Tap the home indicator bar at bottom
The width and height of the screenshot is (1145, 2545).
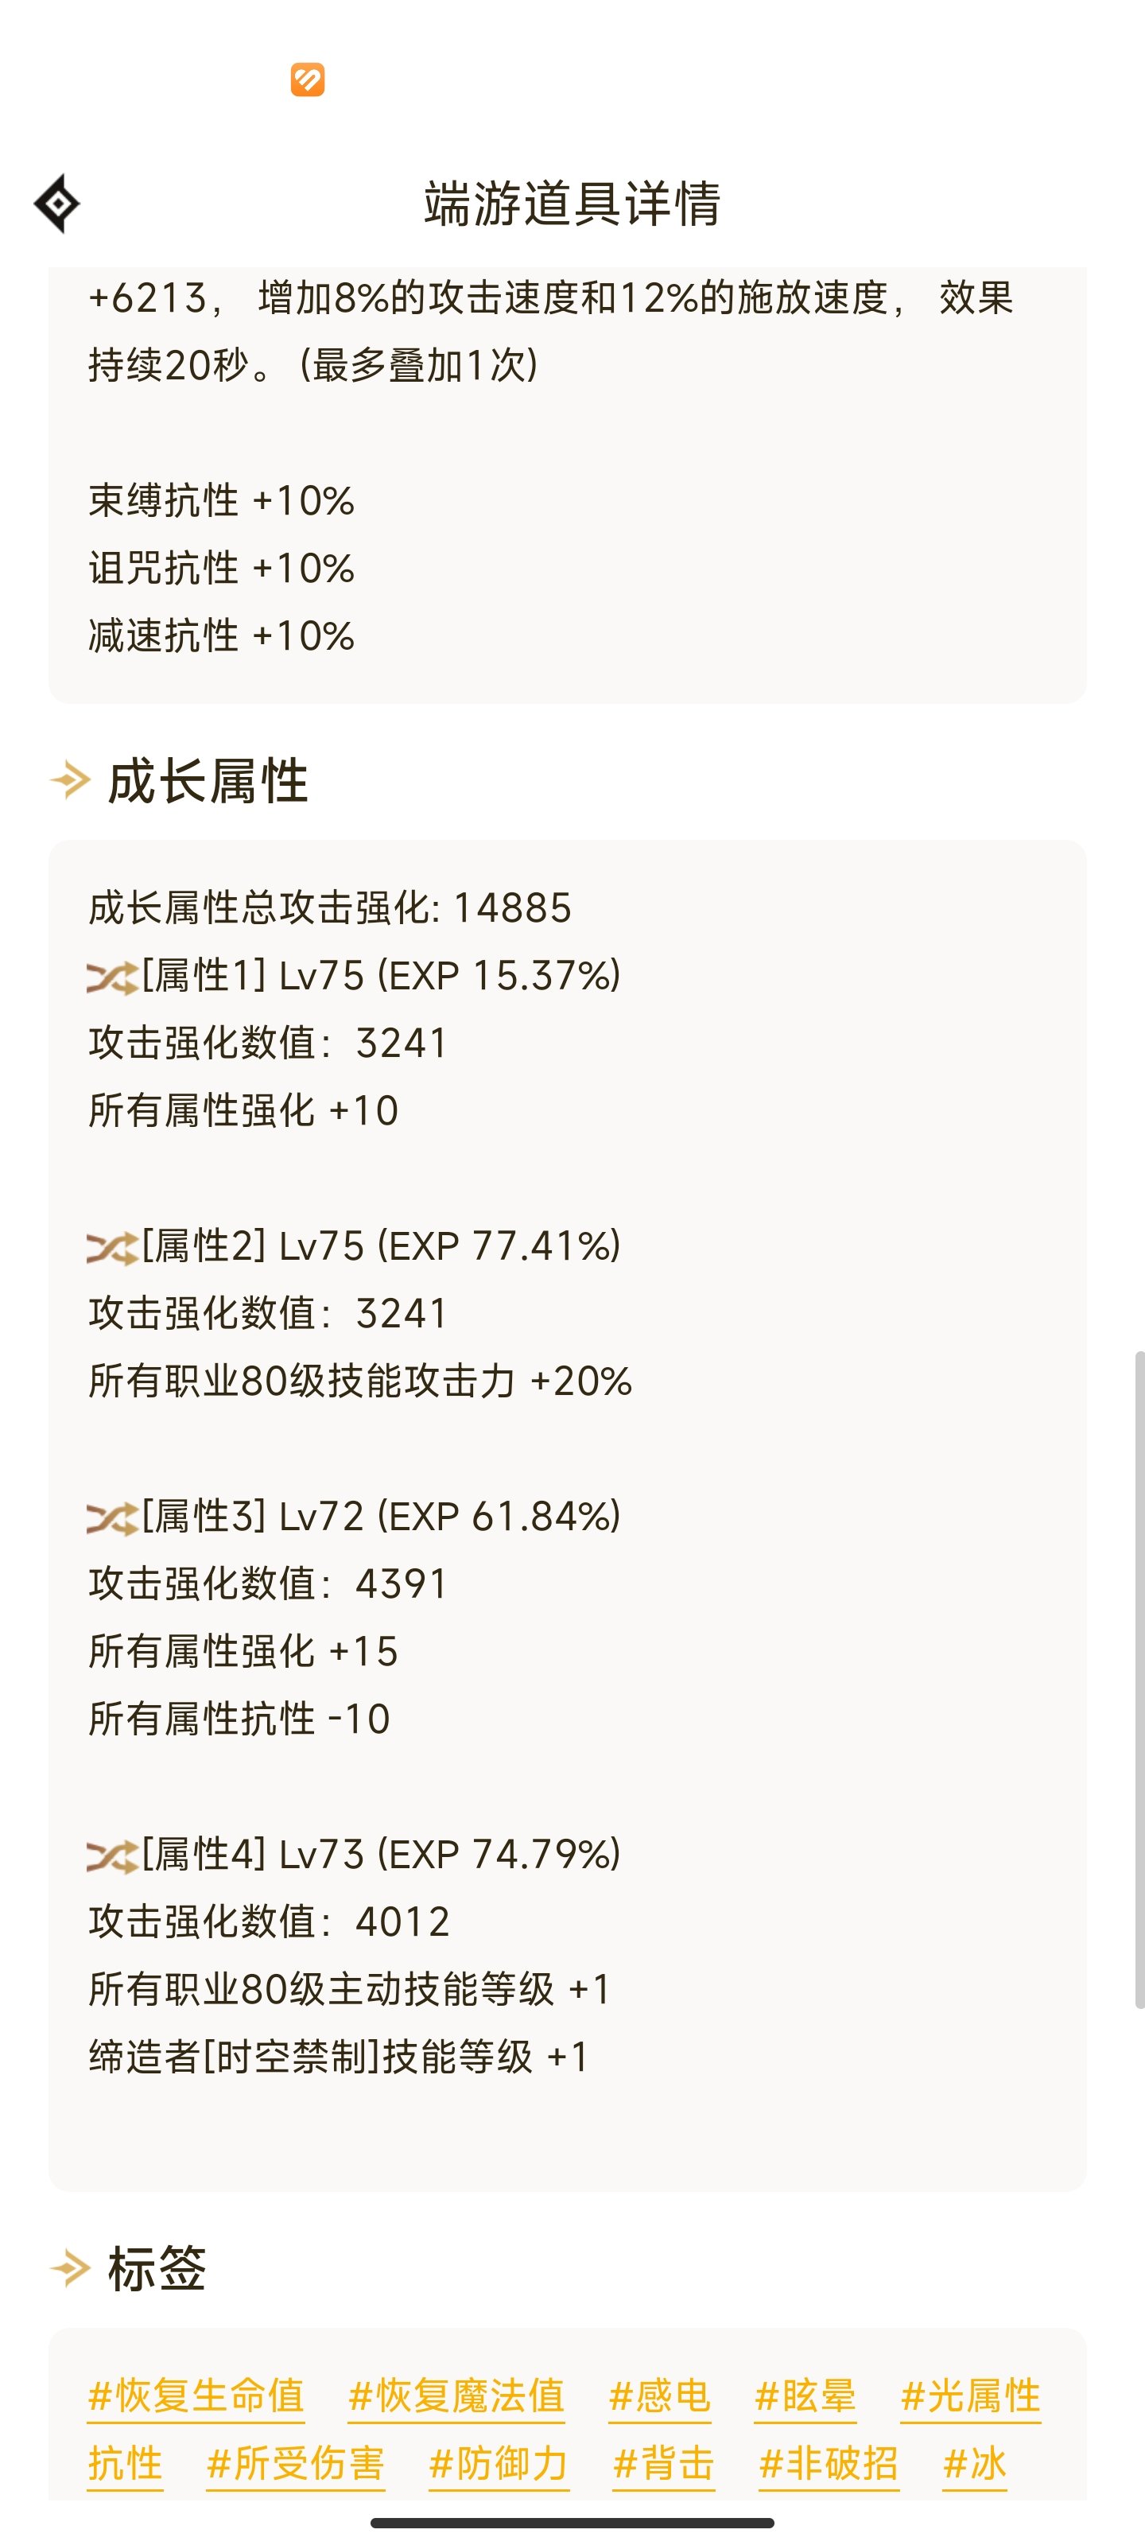[572, 2522]
